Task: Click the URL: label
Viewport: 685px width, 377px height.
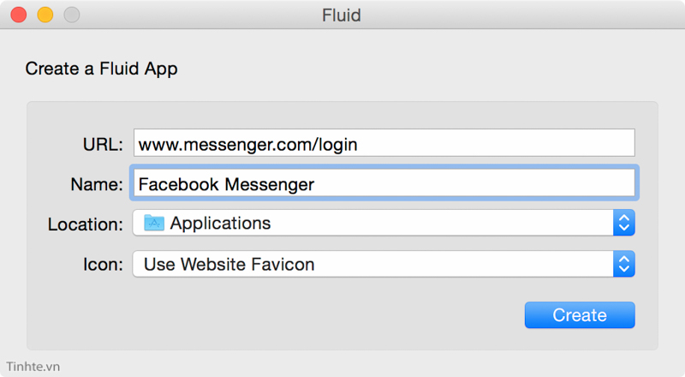Action: [103, 144]
